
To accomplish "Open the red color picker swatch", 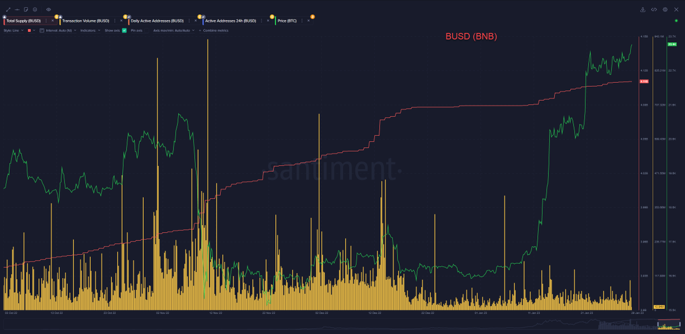I will click(29, 30).
